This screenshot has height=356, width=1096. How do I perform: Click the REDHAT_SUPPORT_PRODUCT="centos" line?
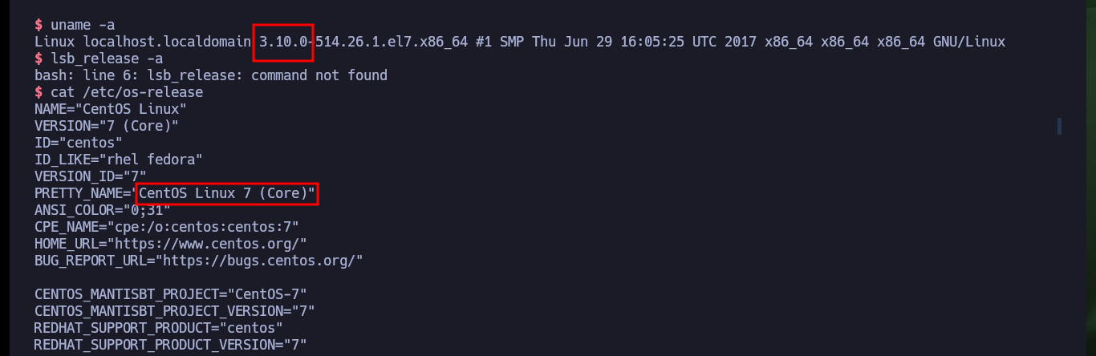(x=159, y=328)
